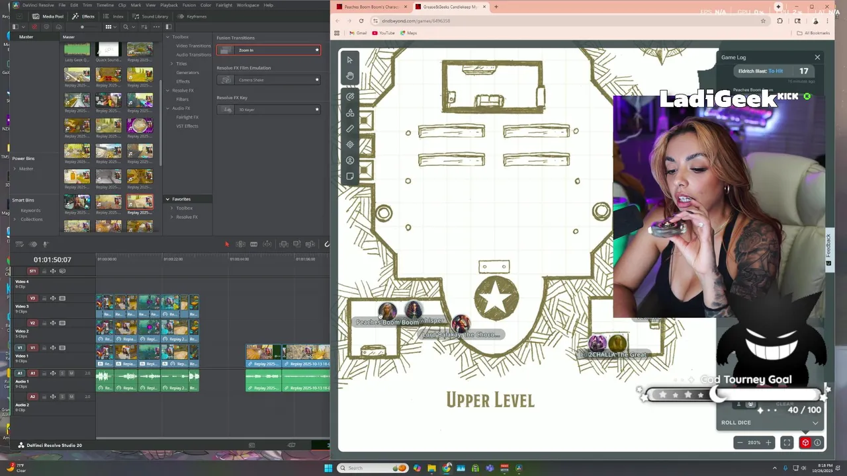This screenshot has width=847, height=476.
Task: Expand the Master power bin
Action: pyautogui.click(x=15, y=169)
